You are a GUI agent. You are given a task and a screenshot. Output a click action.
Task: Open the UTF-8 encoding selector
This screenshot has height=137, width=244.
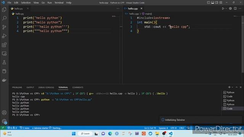pos(173,128)
